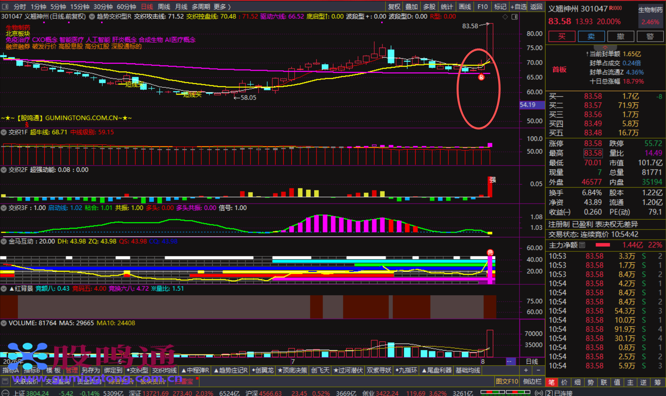The height and width of the screenshot is (396, 666).
Task: Open the 画线 drawing tools
Action: 465,6
